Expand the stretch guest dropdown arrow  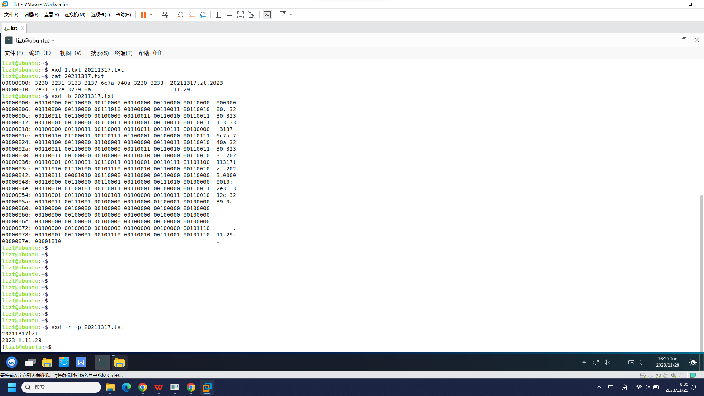pos(291,15)
